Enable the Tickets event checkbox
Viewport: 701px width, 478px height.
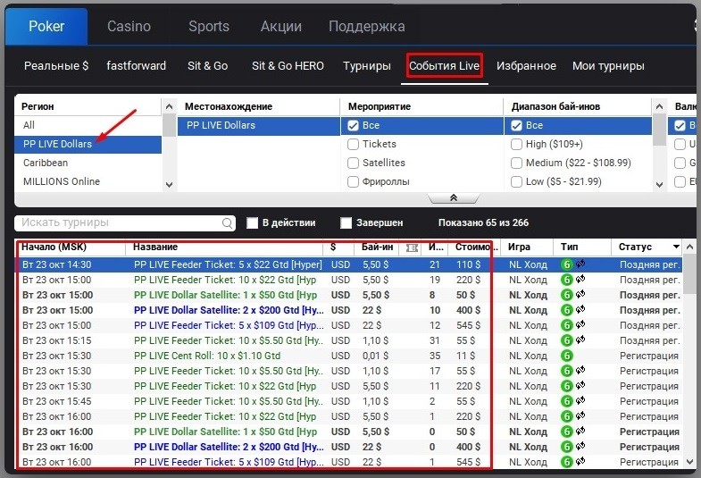point(354,144)
